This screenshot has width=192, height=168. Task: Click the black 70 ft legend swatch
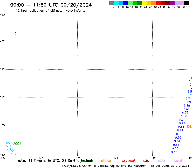pos(186,3)
